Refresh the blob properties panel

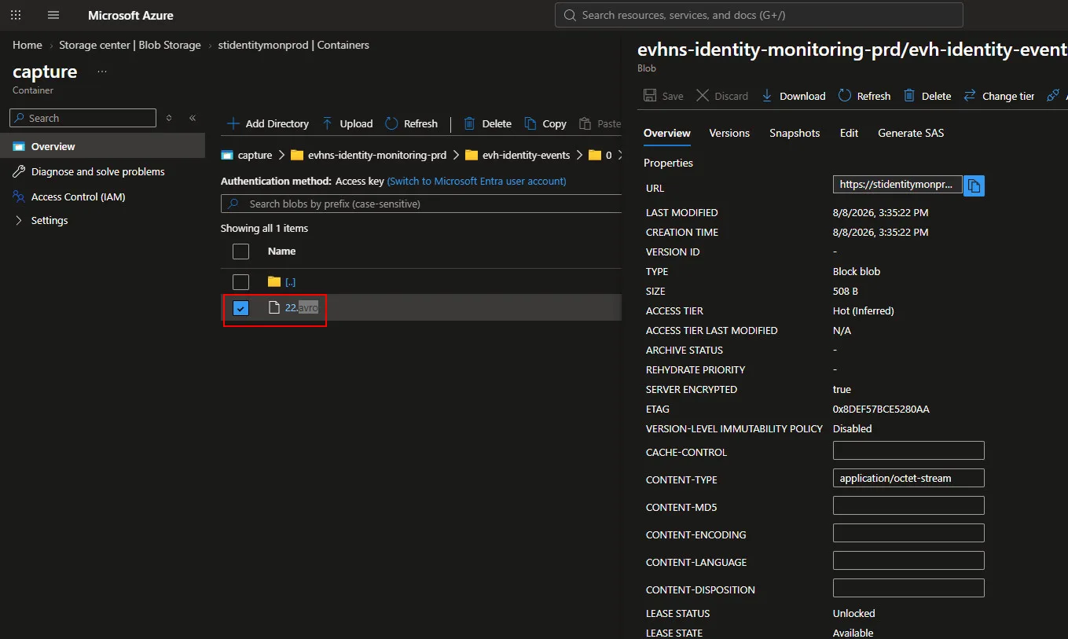[x=864, y=96]
